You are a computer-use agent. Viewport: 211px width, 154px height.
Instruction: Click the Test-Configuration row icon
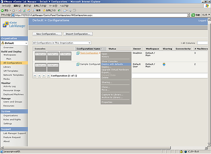click(78, 53)
